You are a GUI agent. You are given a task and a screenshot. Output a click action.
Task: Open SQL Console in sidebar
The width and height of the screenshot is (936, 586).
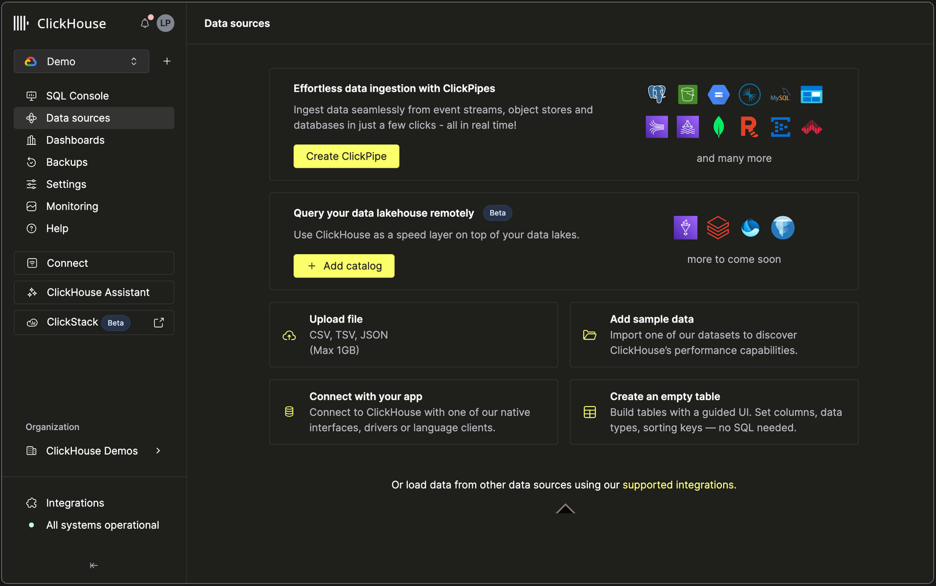(x=94, y=96)
